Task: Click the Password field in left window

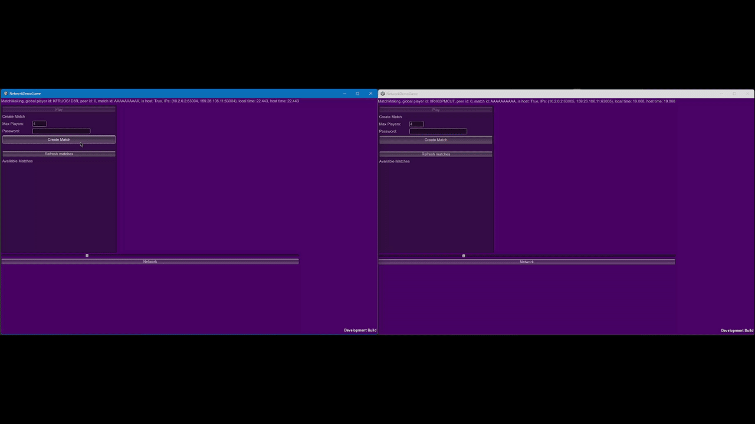Action: 61,131
